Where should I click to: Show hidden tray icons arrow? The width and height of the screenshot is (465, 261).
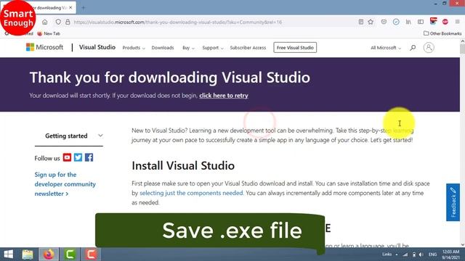click(397, 254)
